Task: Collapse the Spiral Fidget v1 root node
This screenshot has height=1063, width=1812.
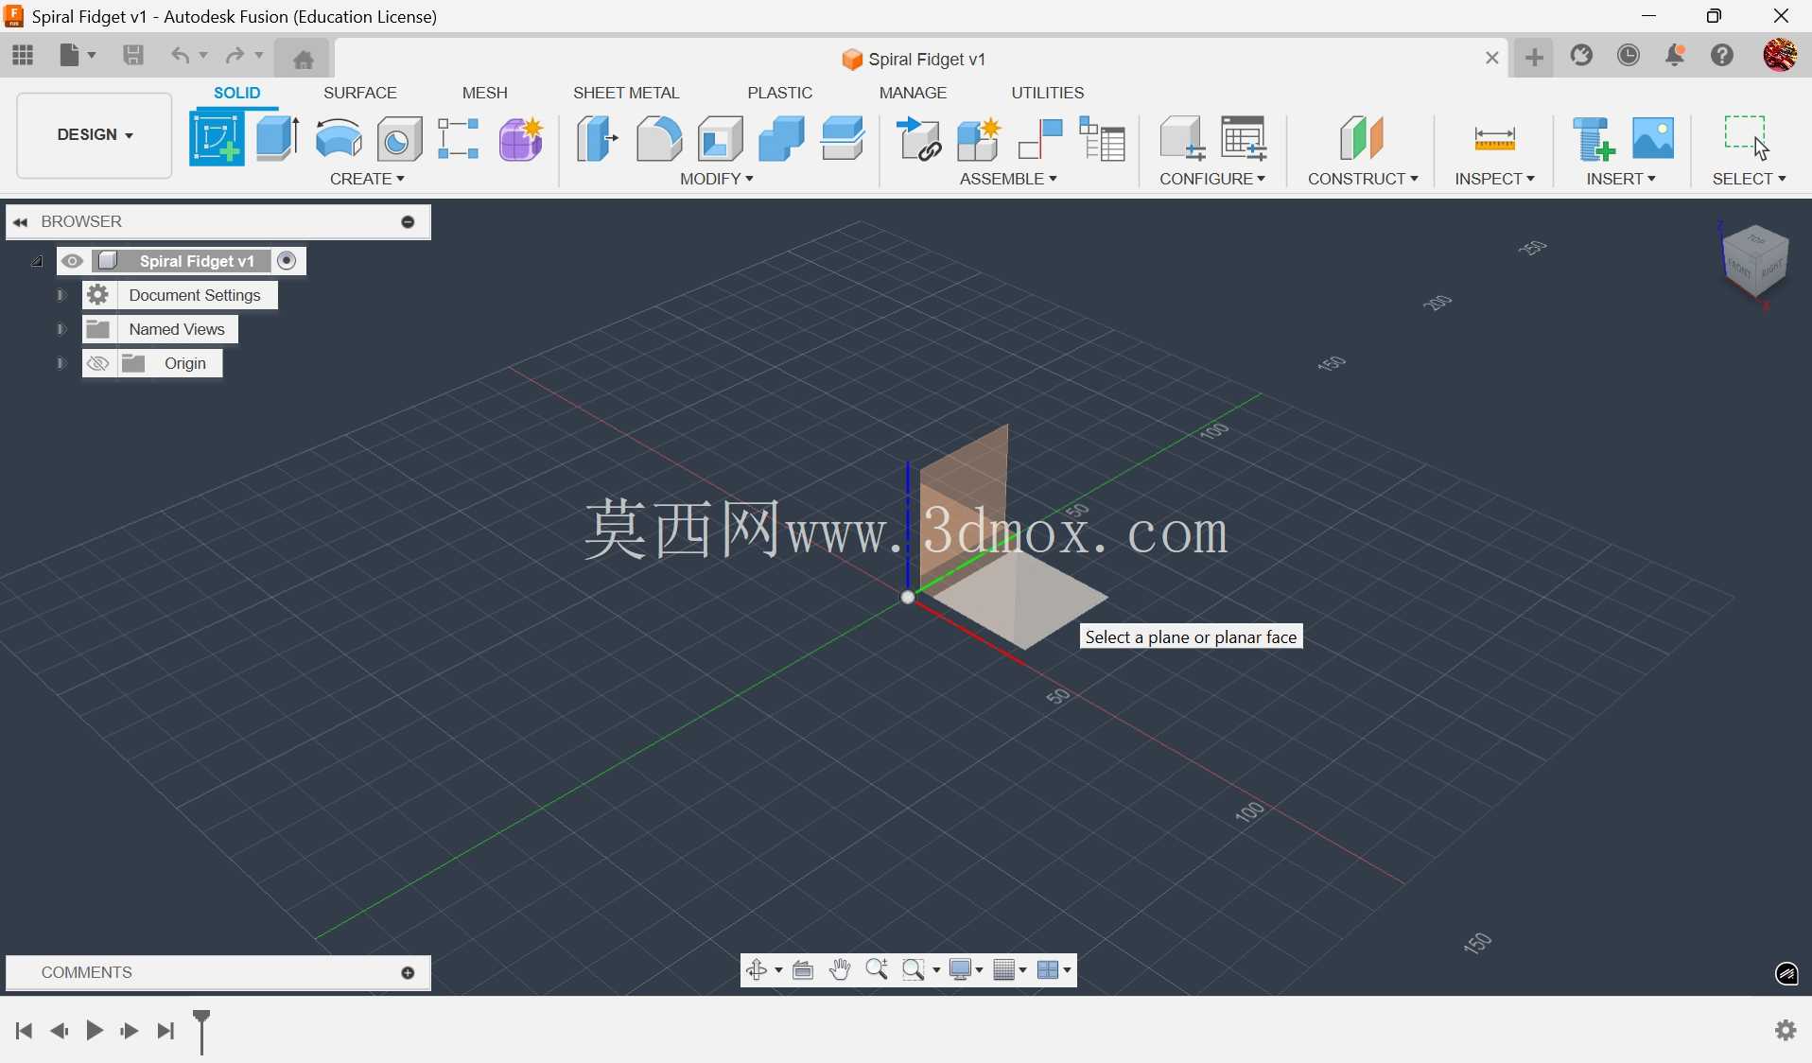Action: point(37,261)
